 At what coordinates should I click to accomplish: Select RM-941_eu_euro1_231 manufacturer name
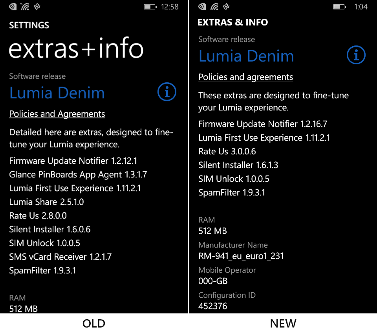click(241, 256)
